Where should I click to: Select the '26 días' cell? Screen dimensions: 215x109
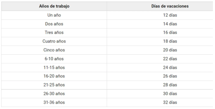(x=170, y=76)
